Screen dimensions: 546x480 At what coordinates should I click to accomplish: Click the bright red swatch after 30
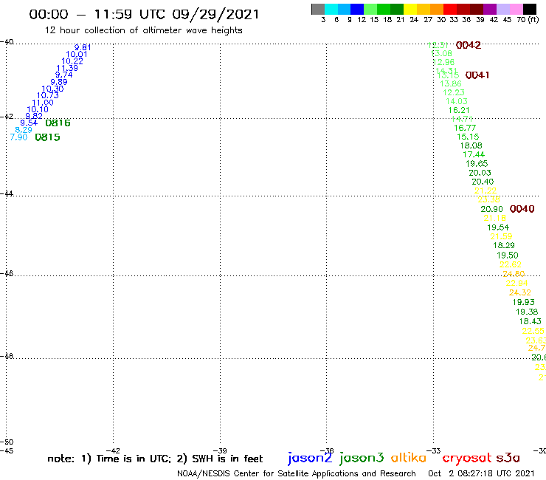tap(450, 9)
